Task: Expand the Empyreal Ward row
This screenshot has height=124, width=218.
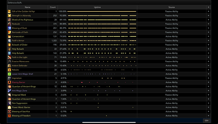Action: pos(209,95)
